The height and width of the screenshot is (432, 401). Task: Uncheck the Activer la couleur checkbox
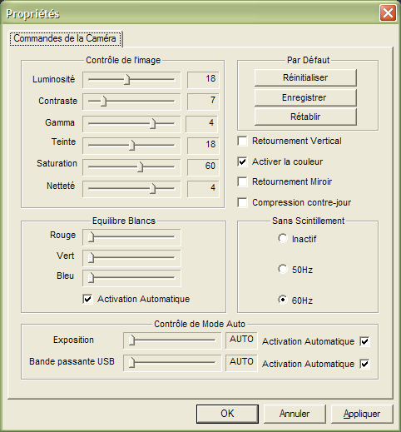(242, 161)
